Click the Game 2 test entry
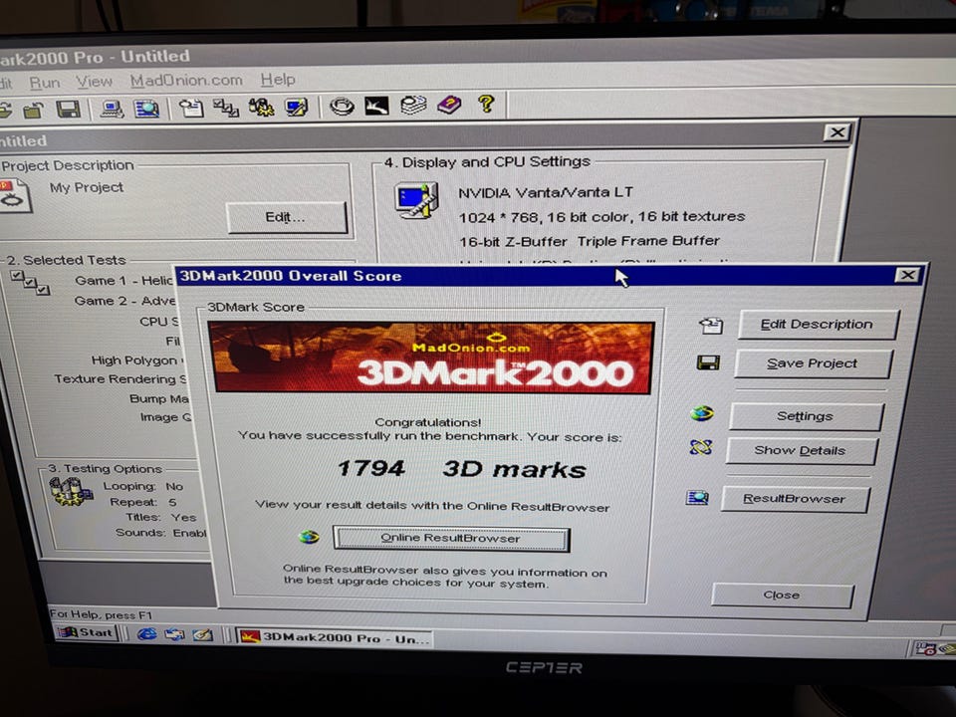This screenshot has width=956, height=717. [x=124, y=301]
